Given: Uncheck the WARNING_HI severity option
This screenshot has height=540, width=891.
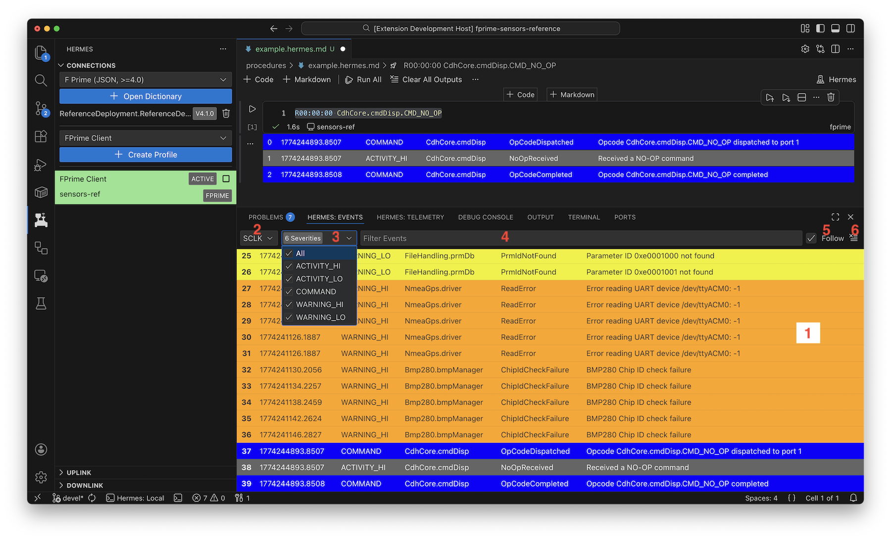Looking at the screenshot, I should pyautogui.click(x=319, y=304).
